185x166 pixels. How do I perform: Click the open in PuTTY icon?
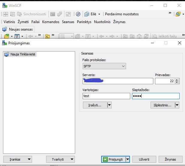tap(60, 14)
